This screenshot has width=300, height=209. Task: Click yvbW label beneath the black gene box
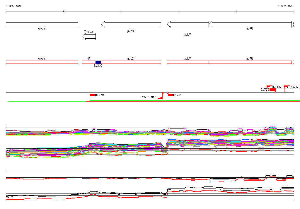(42, 28)
